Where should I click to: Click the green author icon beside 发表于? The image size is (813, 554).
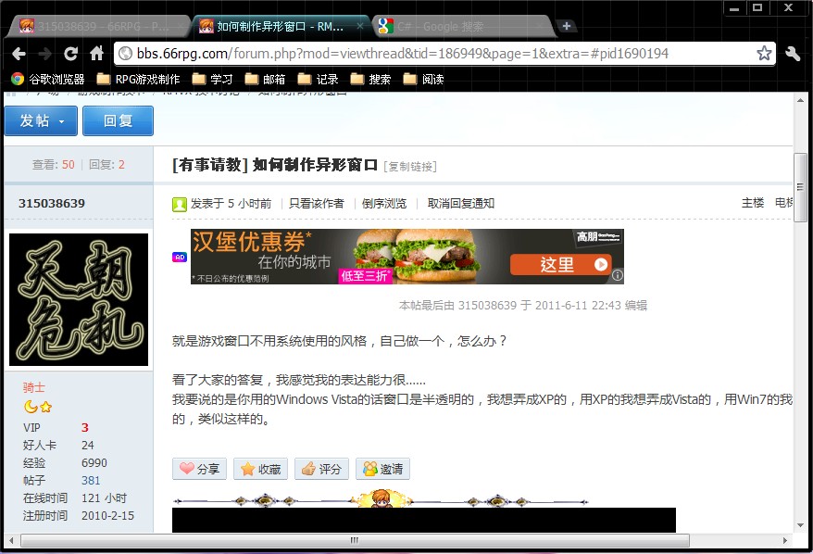[180, 205]
